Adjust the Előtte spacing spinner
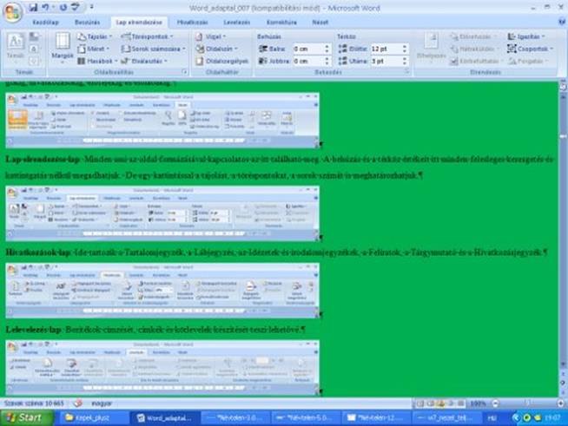This screenshot has width=568, height=426. (405, 49)
